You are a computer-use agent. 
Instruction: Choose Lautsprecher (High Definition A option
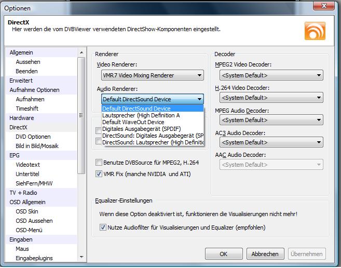[153, 115]
